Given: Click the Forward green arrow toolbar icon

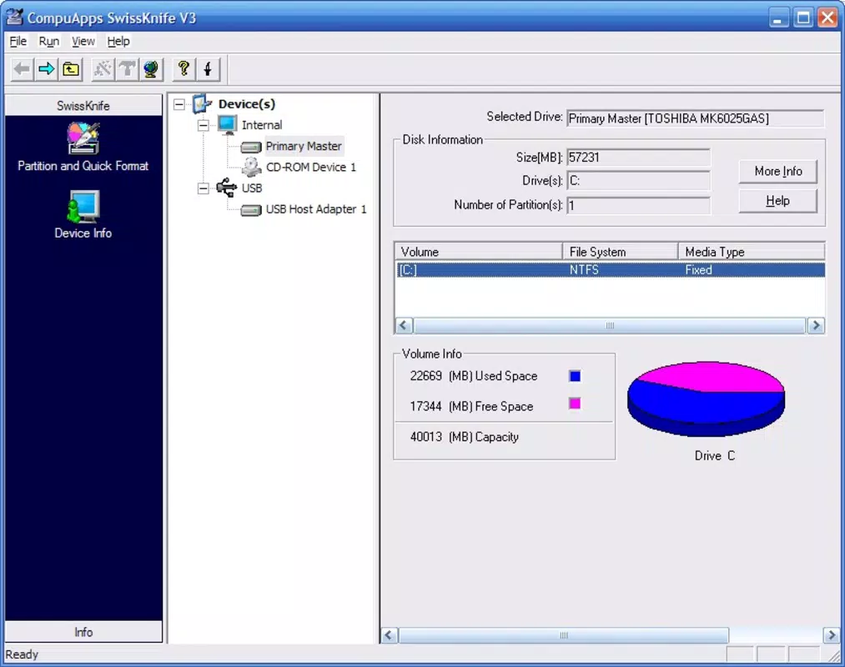Looking at the screenshot, I should (47, 69).
